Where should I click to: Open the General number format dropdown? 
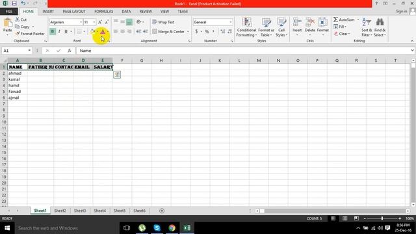(x=230, y=22)
